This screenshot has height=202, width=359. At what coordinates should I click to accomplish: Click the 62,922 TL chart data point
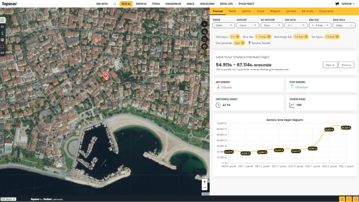point(329,130)
